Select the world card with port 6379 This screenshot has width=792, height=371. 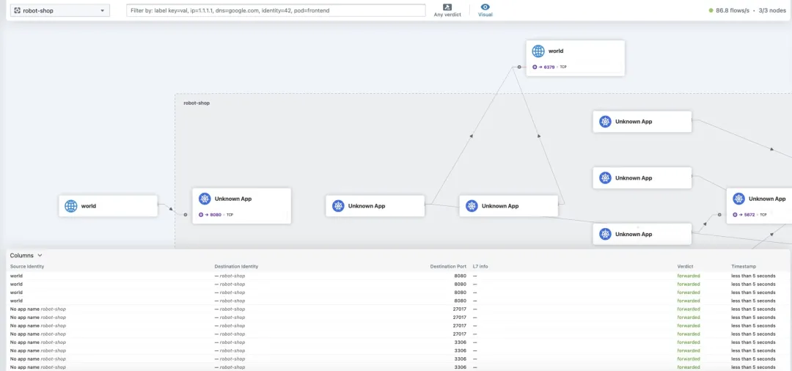576,58
